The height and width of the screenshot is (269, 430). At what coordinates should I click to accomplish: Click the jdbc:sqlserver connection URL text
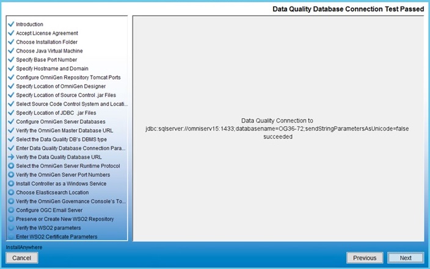pos(277,129)
